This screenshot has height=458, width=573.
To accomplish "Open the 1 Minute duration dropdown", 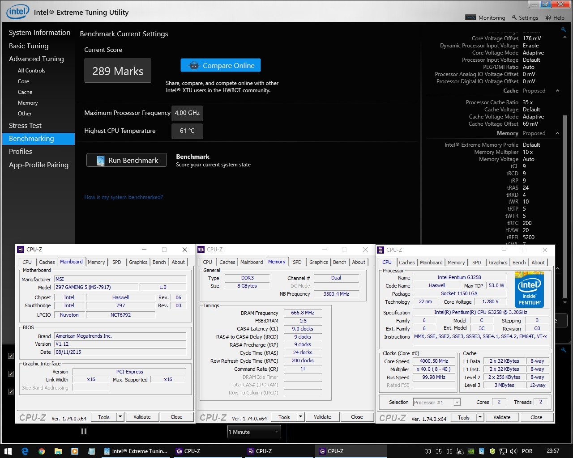I will click(x=254, y=432).
